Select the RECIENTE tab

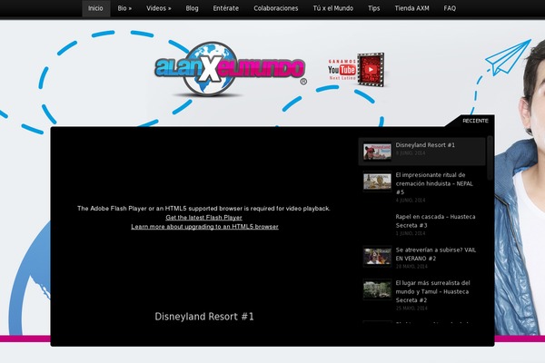(475, 121)
